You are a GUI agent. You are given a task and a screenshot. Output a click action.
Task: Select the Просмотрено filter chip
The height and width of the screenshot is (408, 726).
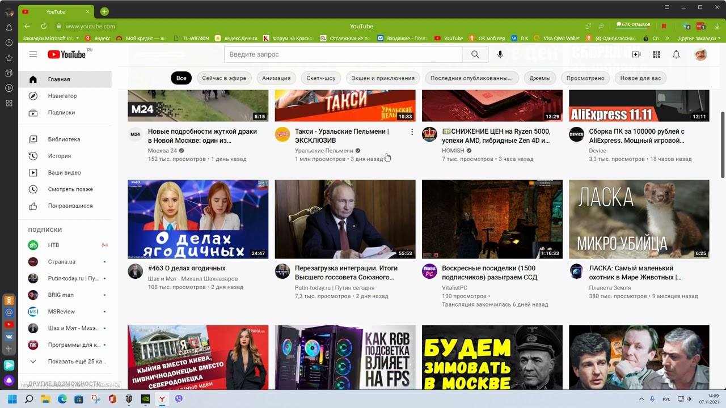[585, 78]
